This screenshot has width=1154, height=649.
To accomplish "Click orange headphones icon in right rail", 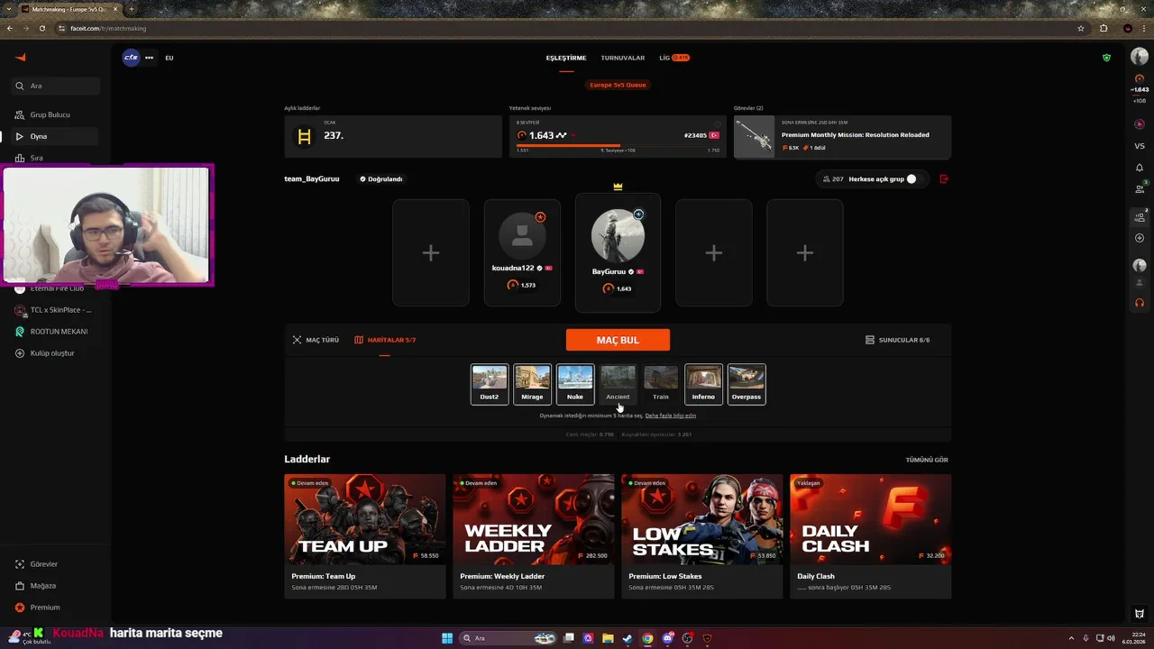I will tap(1140, 303).
